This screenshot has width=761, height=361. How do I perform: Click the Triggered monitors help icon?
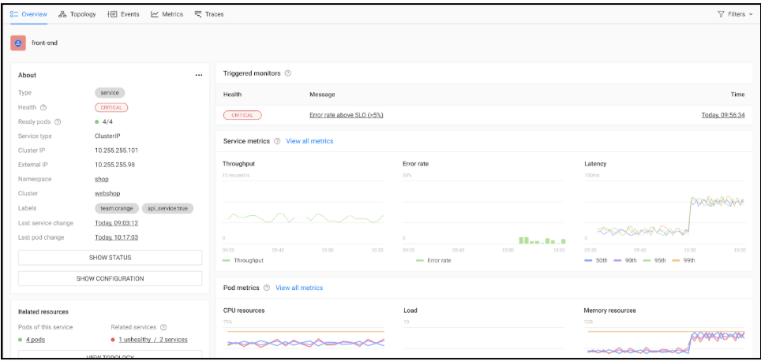click(288, 73)
